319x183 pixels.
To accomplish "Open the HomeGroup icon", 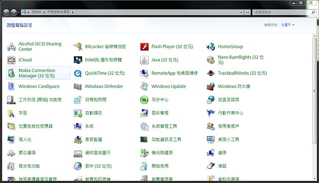I will coord(211,46).
